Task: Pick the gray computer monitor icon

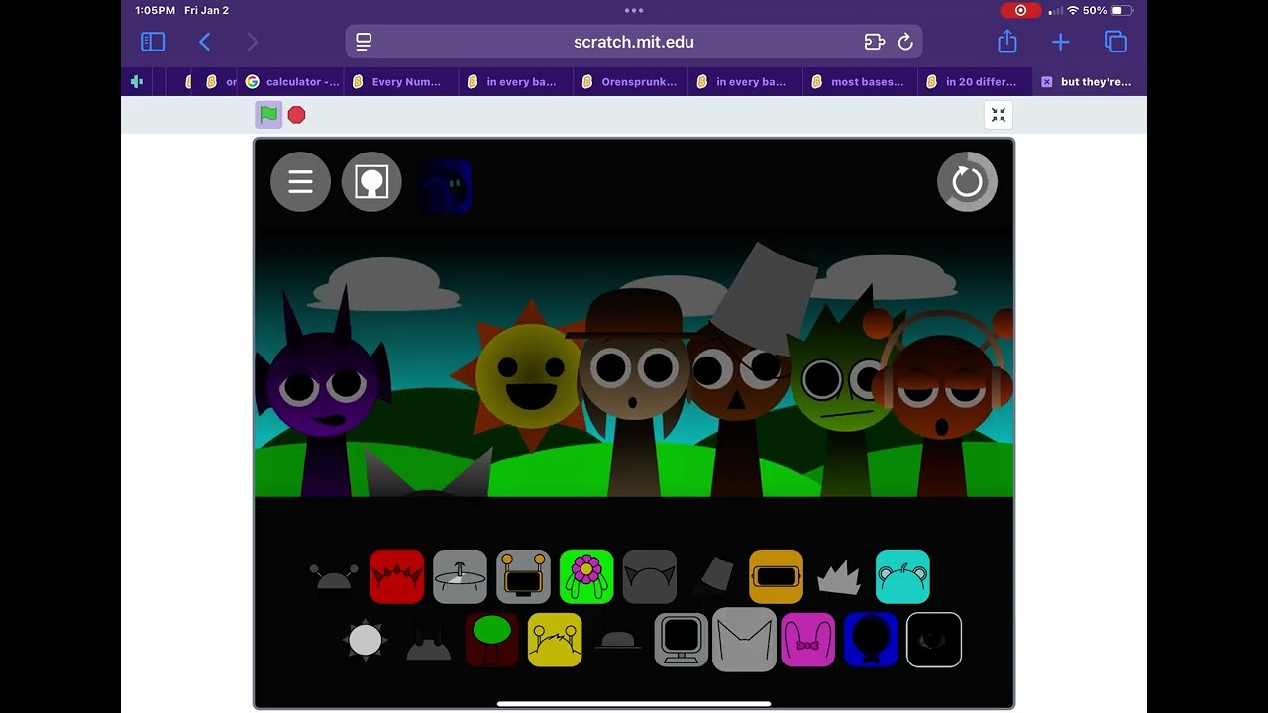Action: 682,640
